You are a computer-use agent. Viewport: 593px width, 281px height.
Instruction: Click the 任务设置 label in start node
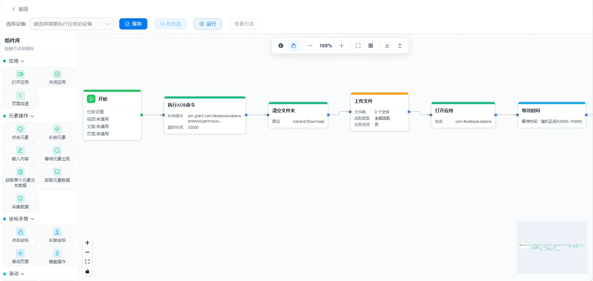[95, 112]
